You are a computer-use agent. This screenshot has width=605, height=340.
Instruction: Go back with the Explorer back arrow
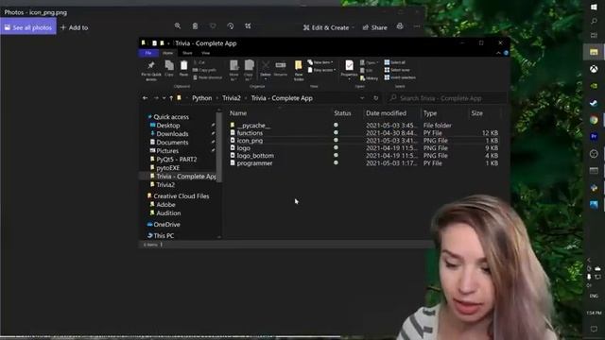coord(145,98)
